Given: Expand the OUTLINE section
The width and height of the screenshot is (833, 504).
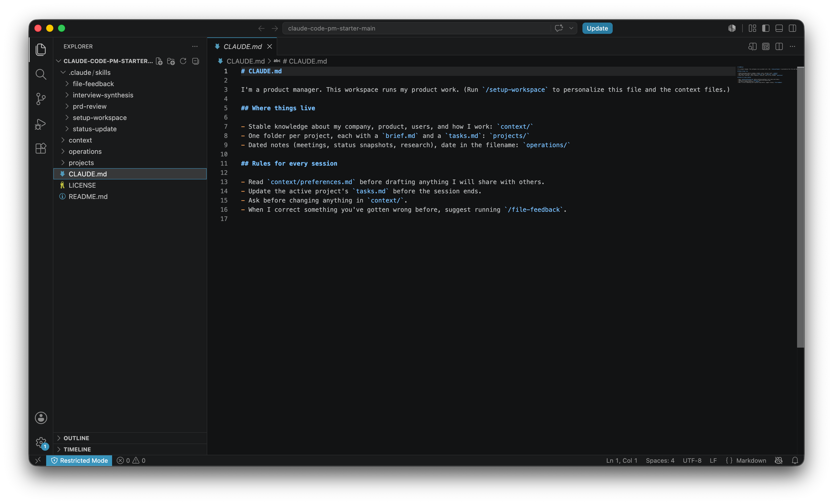Looking at the screenshot, I should [130, 438].
